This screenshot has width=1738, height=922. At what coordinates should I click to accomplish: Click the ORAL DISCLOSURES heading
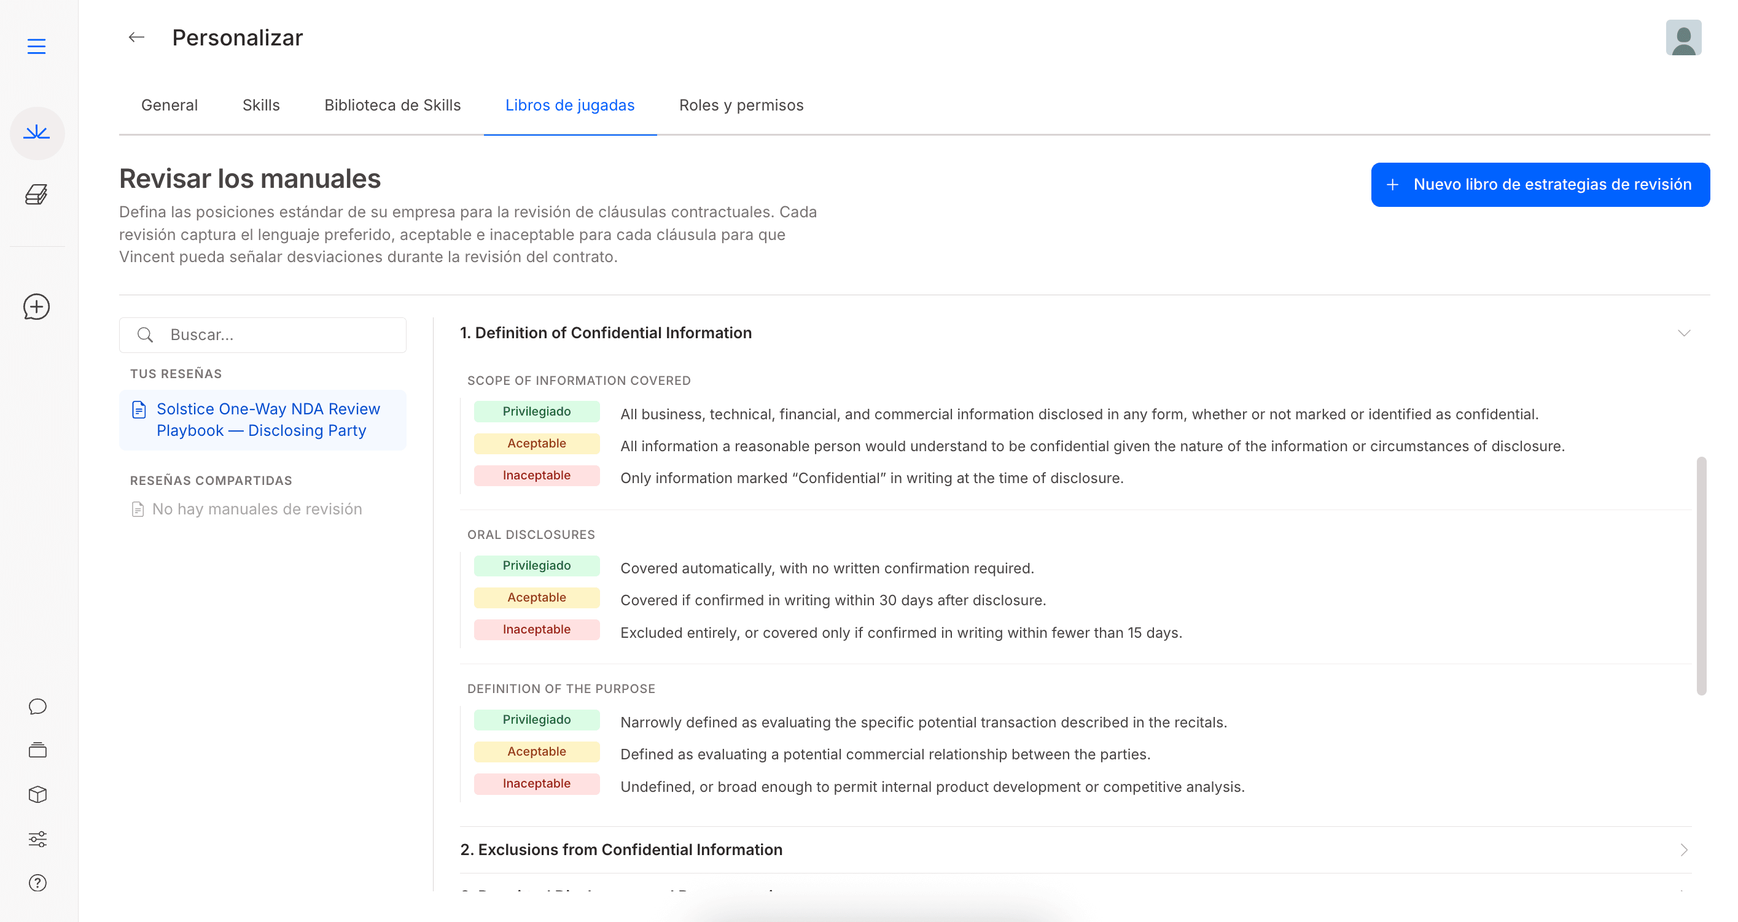531,535
